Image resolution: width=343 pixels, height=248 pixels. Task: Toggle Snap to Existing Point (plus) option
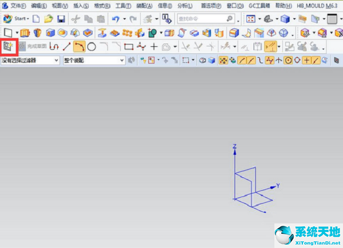[x=306, y=60]
